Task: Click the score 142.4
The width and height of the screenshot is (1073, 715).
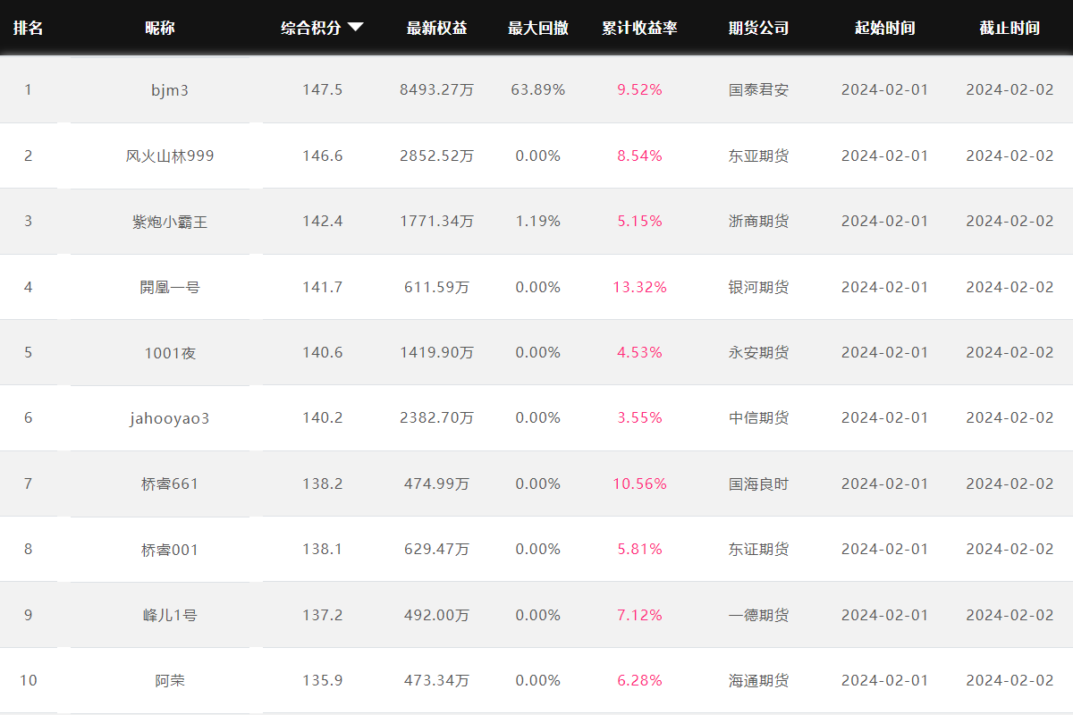Action: tap(323, 221)
